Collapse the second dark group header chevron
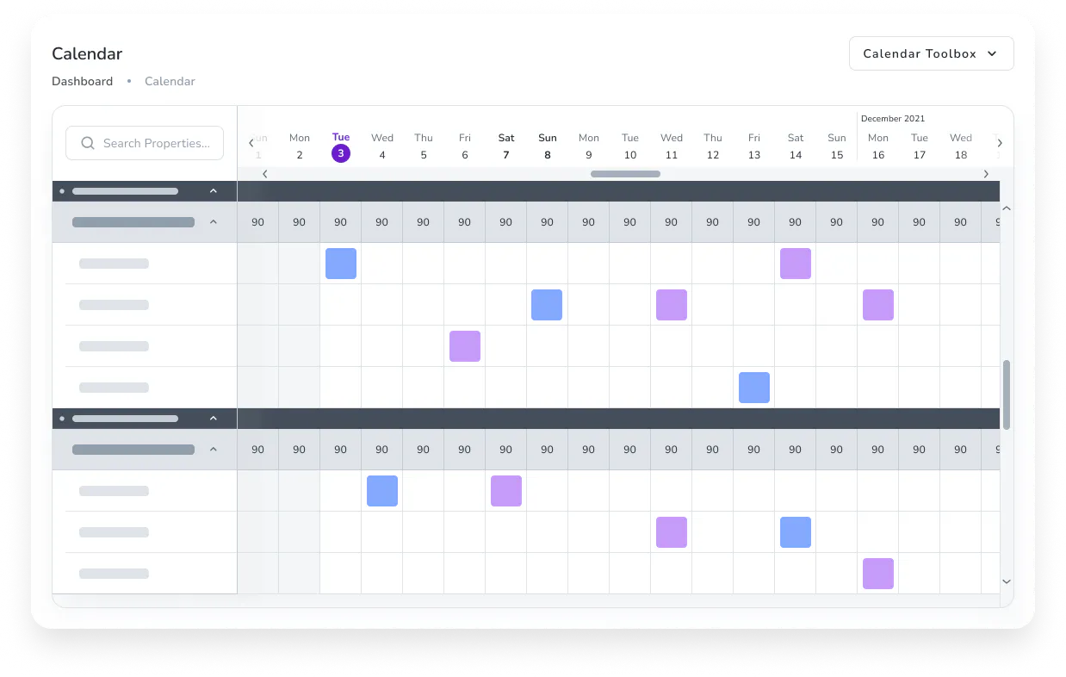This screenshot has height=677, width=1066. [214, 419]
